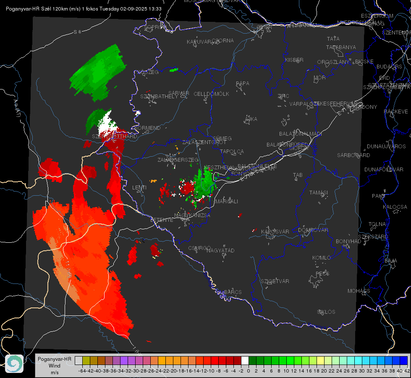Image resolution: width=411 pixels, height=378 pixels.
Task: Select the DUNAUJVAROS label
Action: 386,147
